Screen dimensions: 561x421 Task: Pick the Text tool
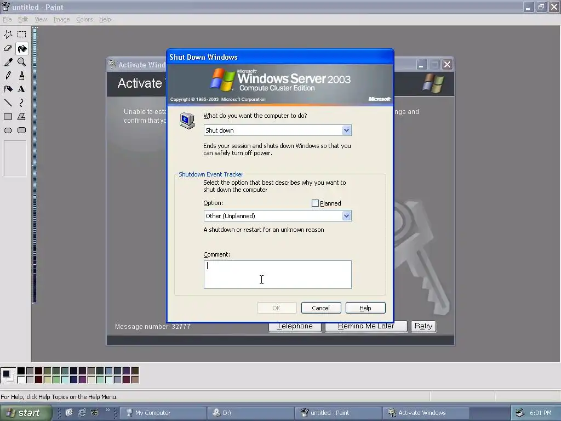pyautogui.click(x=22, y=89)
